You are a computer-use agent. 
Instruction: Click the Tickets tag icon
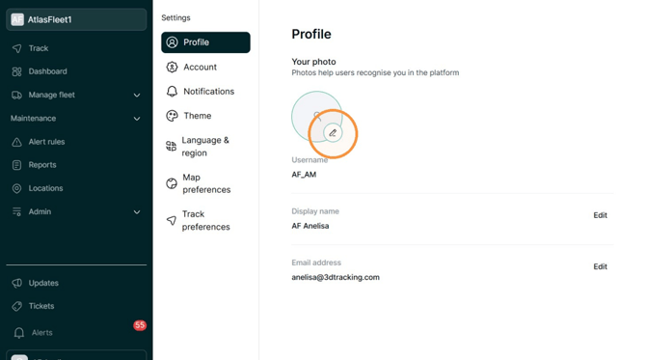point(17,306)
